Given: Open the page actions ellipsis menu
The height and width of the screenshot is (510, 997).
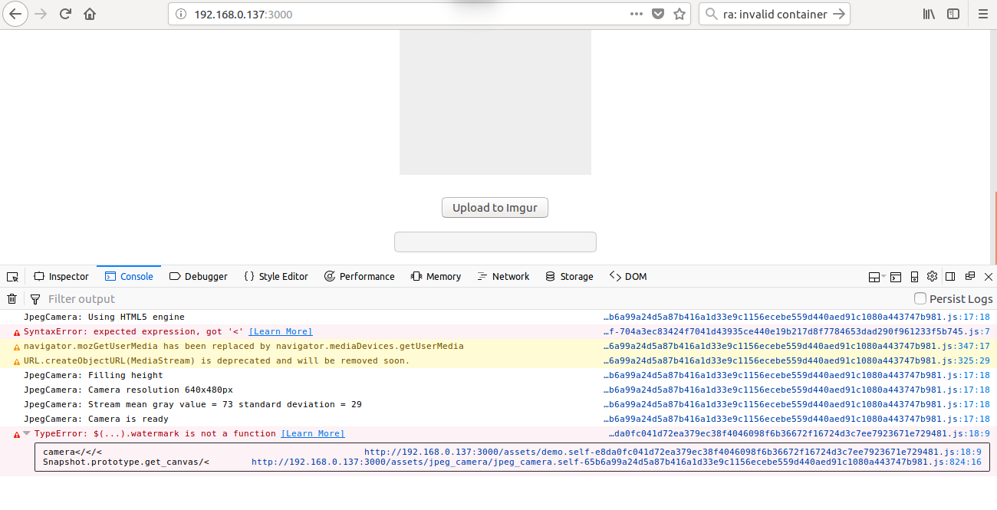Looking at the screenshot, I should pos(636,13).
